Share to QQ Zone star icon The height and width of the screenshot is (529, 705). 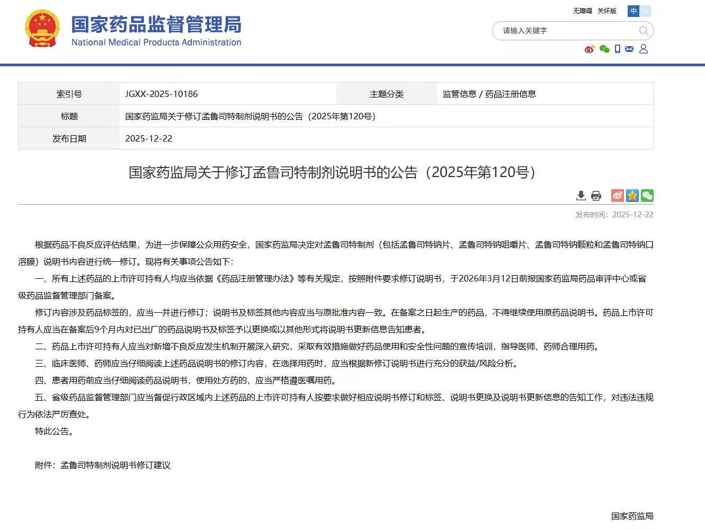tap(632, 196)
